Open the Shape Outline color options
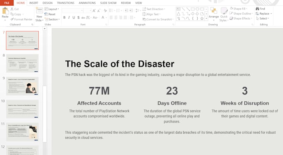The image size is (283, 155). (x=241, y=14)
